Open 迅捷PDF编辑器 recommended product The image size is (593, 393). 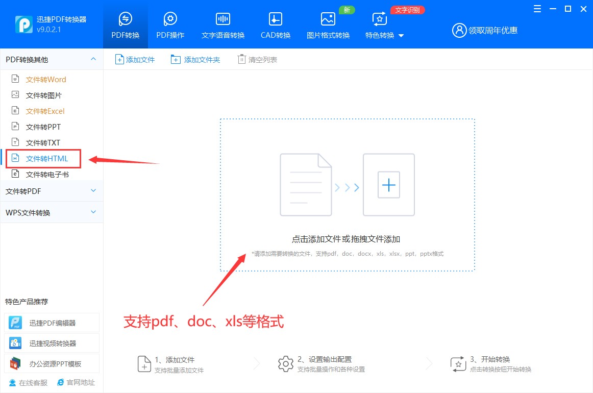pyautogui.click(x=52, y=323)
